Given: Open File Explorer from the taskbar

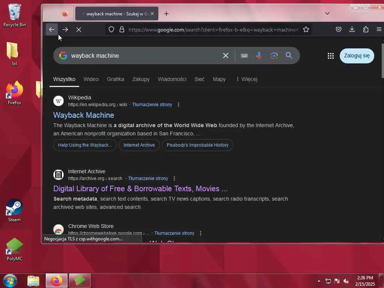Looking at the screenshot, I should coord(33,281).
